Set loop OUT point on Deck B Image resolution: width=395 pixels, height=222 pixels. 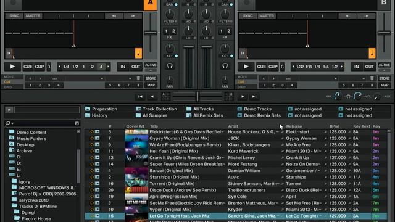369,67
